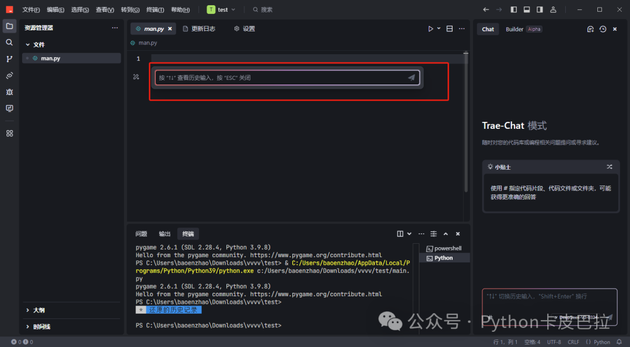630x347 pixels.
Task: Open chat history clock icon
Action: [603, 29]
